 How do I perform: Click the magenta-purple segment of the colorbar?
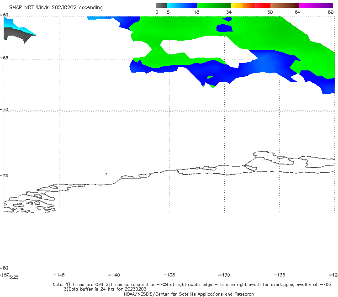click(x=316, y=5)
